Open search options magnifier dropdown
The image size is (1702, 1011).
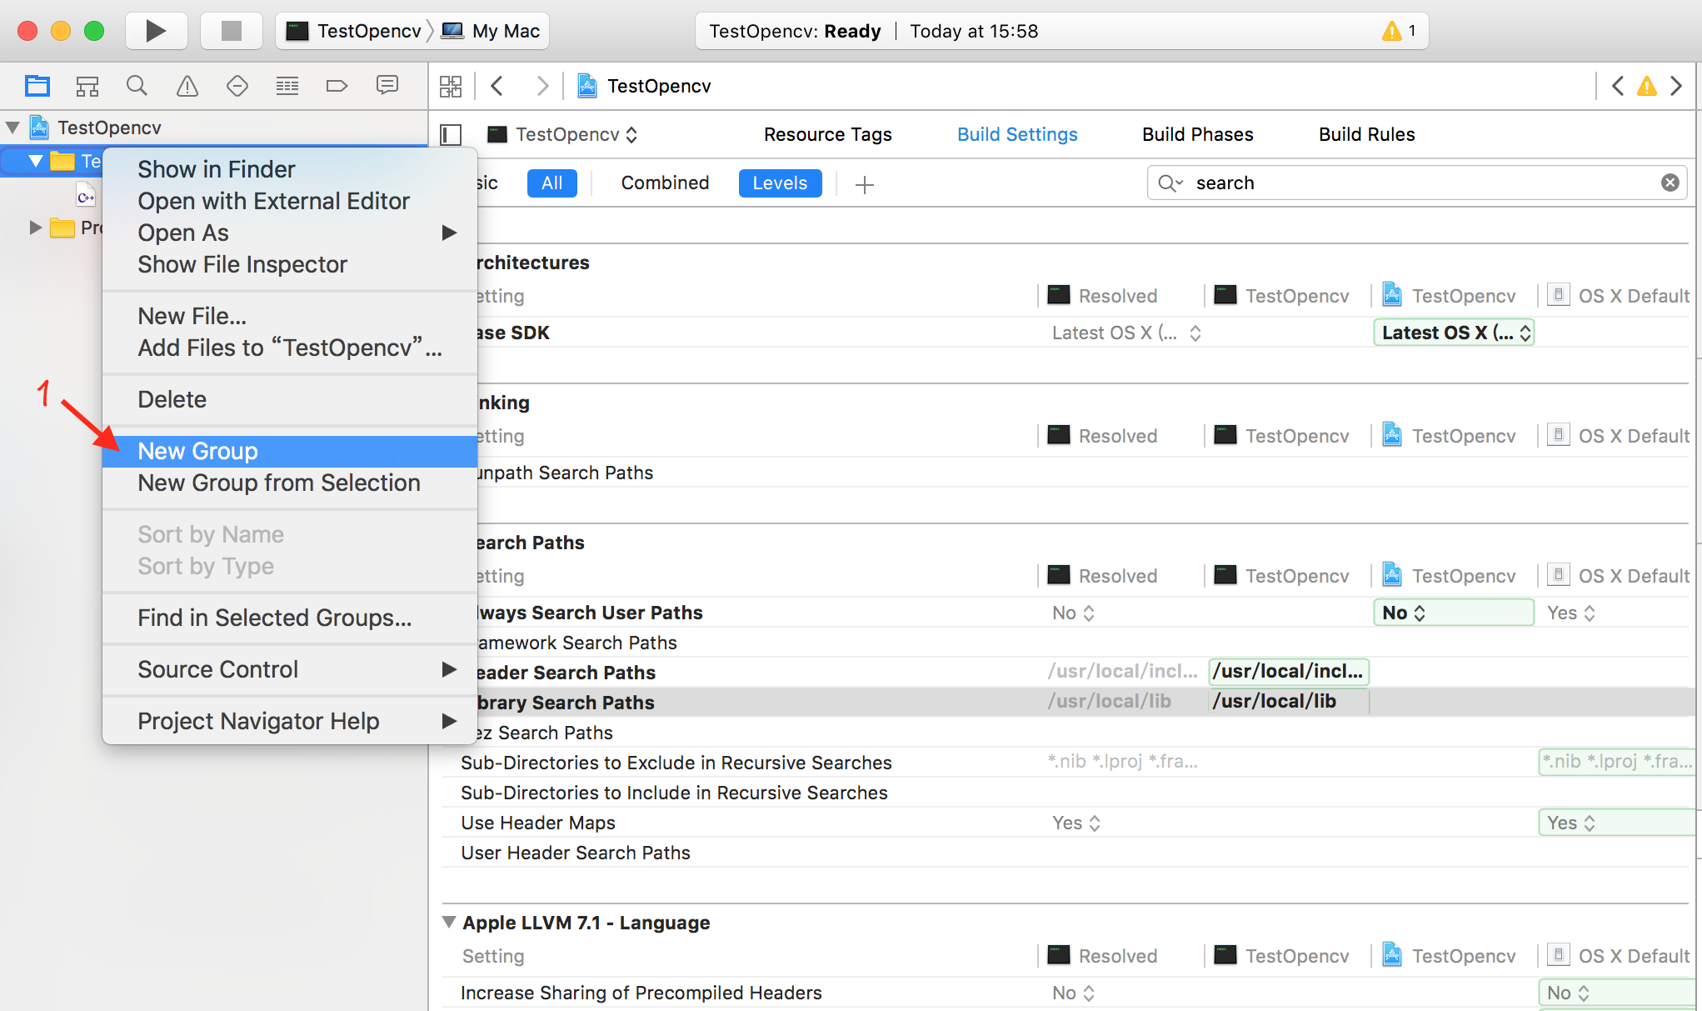click(1170, 183)
